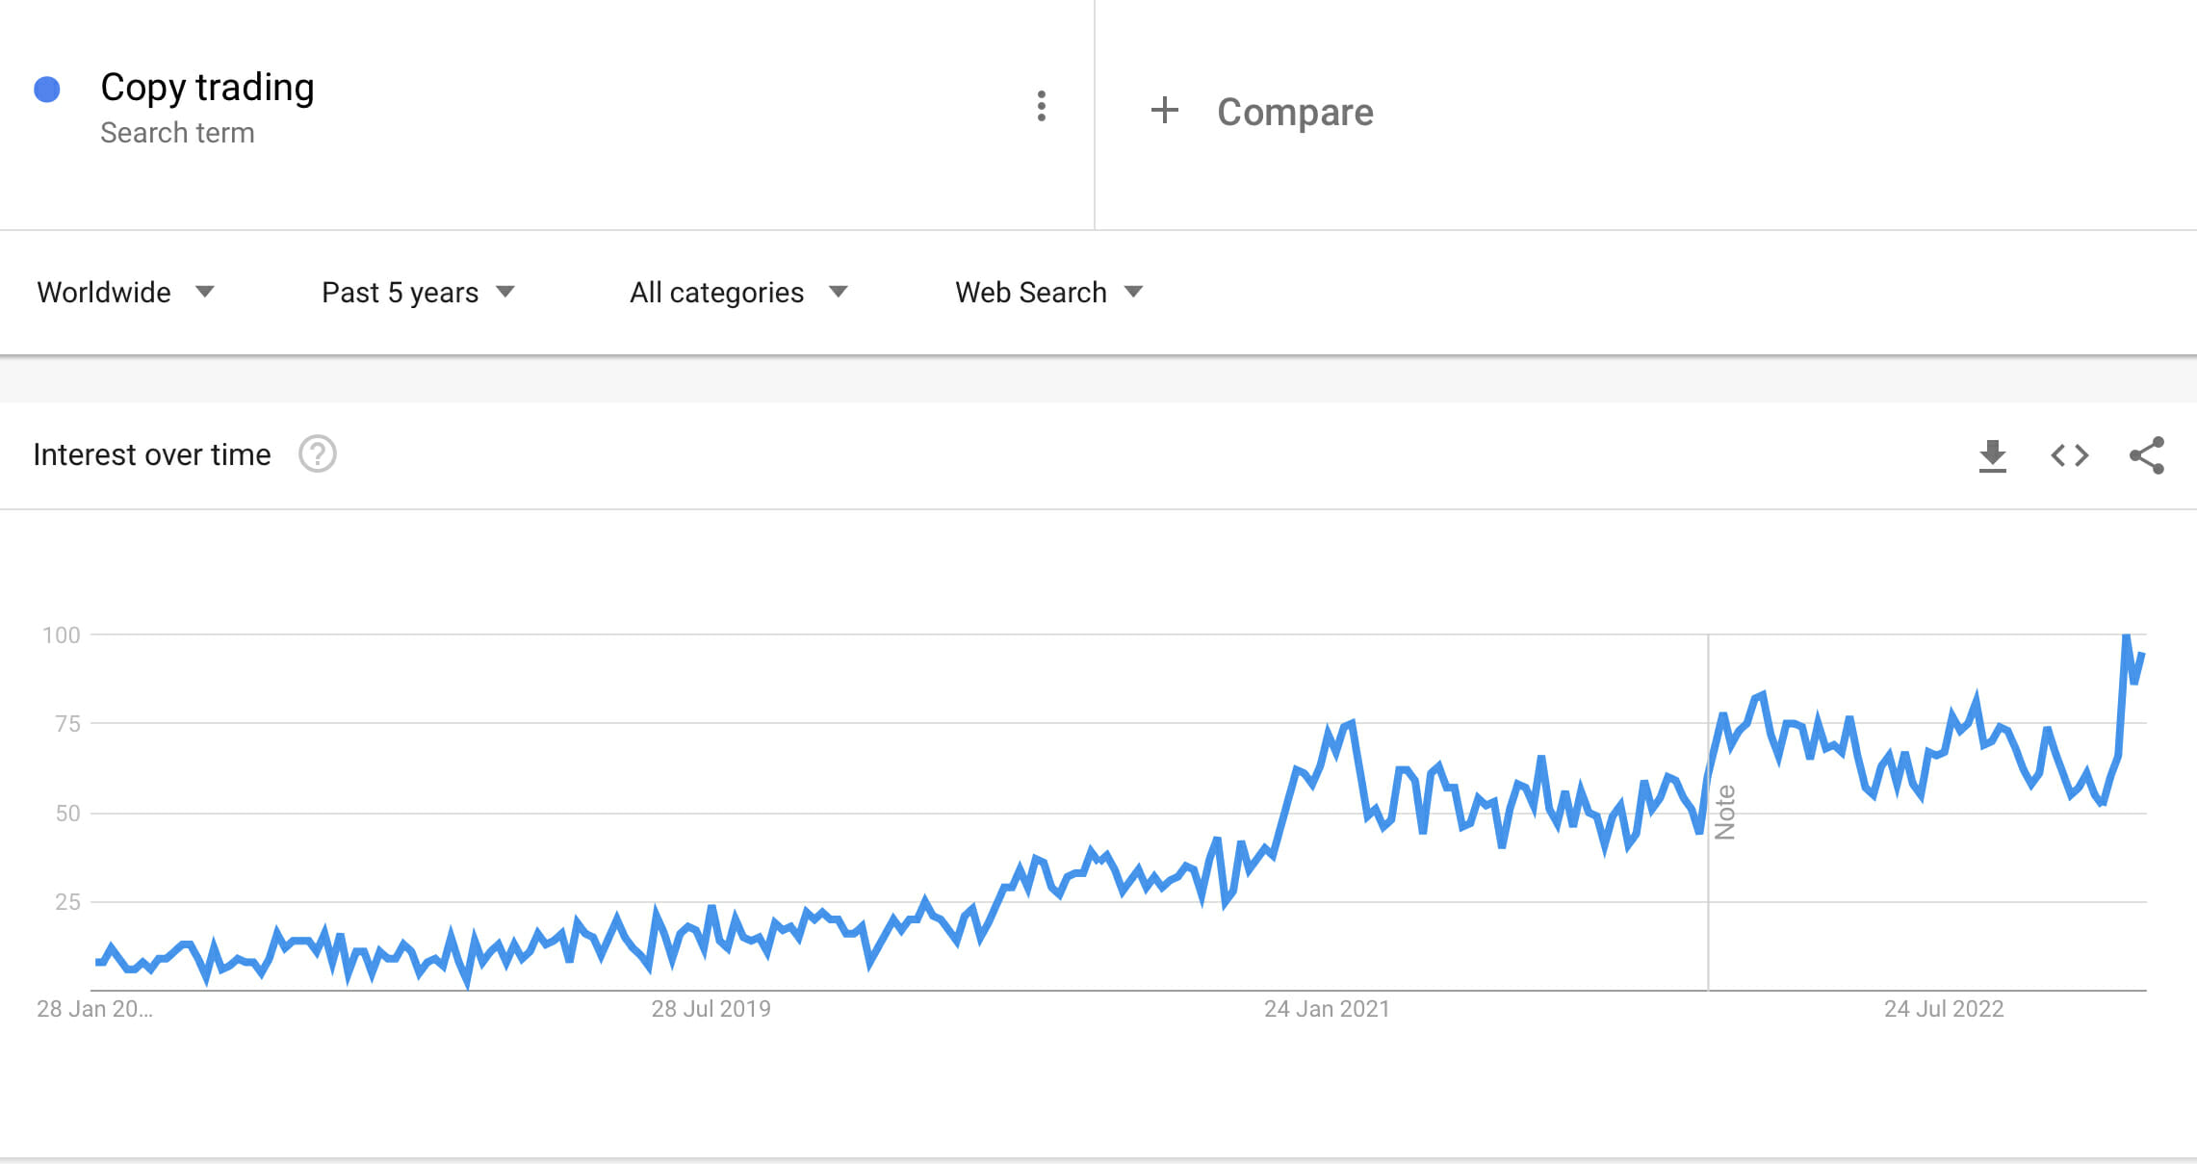
Task: Click the 28 Jul 2019 axis label
Action: pyautogui.click(x=711, y=1009)
